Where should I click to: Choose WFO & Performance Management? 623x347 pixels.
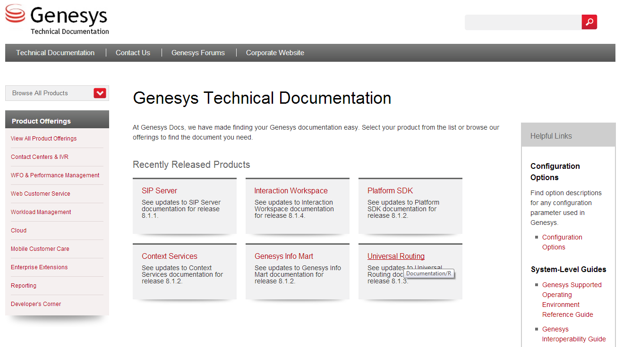click(55, 175)
